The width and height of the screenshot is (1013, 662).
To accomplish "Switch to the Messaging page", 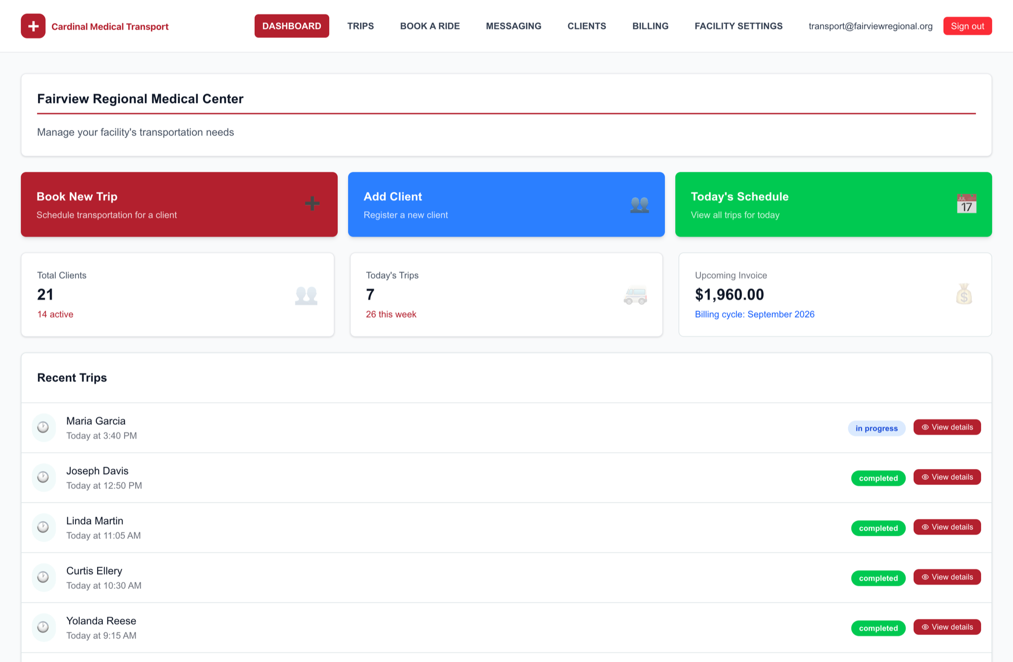I will tap(514, 26).
